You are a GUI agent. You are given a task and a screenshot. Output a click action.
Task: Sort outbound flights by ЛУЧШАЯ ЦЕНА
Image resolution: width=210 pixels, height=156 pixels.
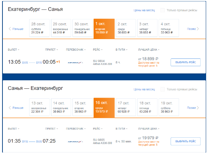(149, 50)
